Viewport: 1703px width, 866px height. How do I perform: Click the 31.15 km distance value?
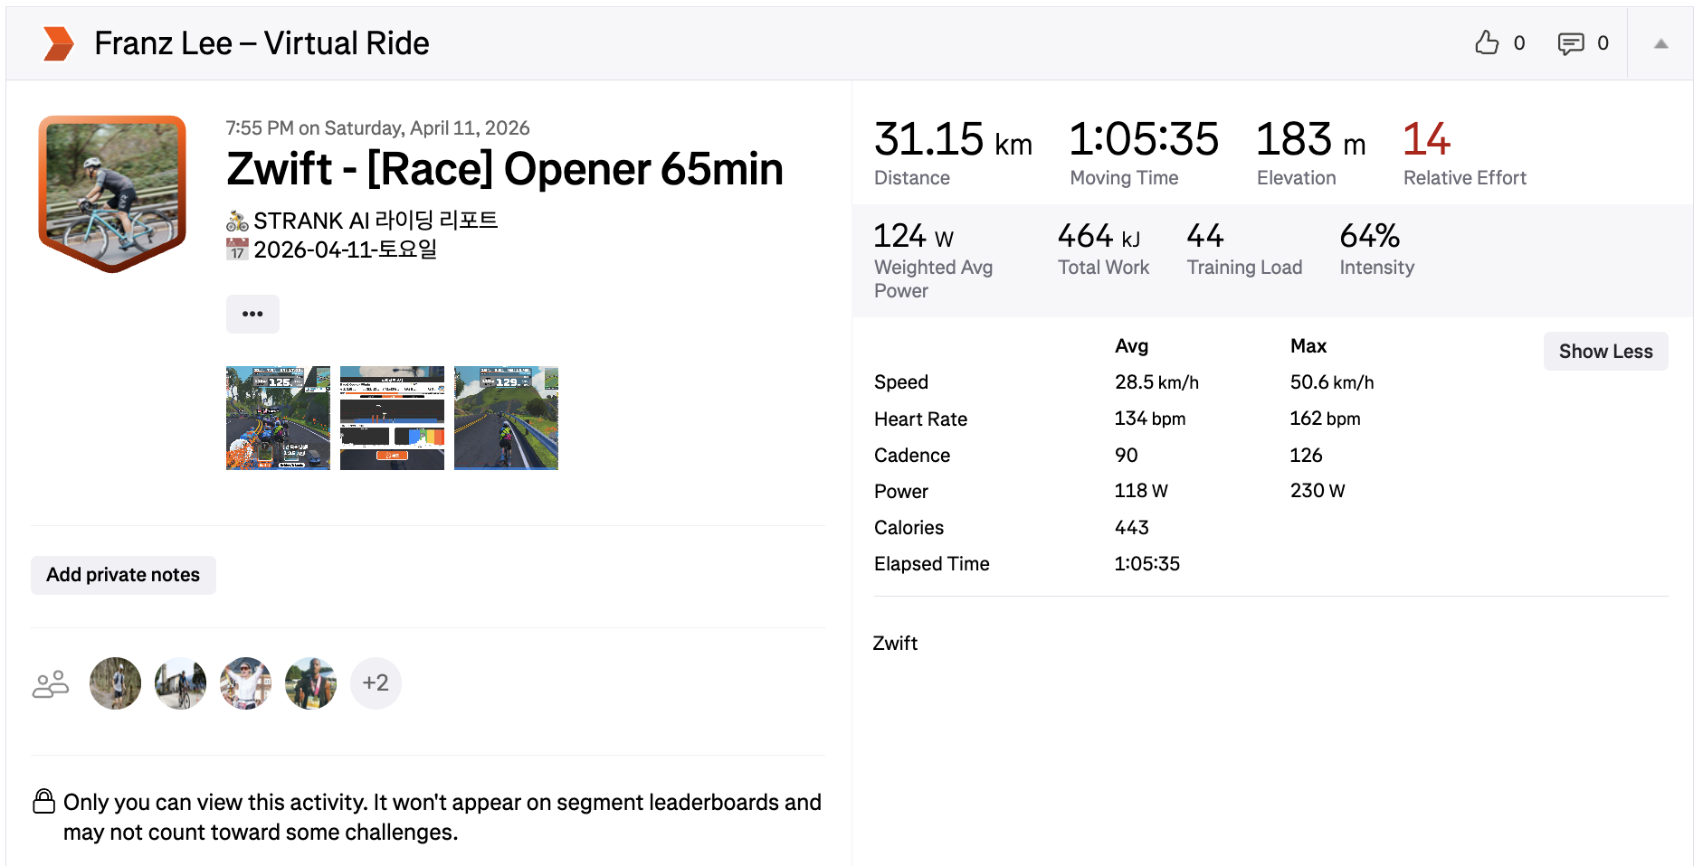click(x=953, y=140)
